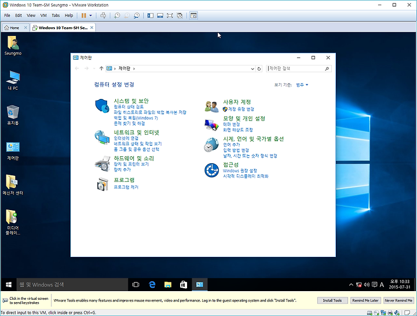Click the Remind Me Later button

click(x=365, y=300)
